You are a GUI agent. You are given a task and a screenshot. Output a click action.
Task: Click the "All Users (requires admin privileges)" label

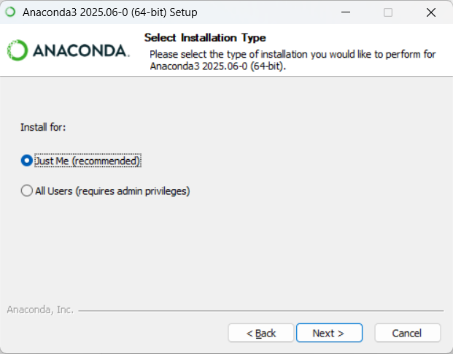[x=112, y=191]
